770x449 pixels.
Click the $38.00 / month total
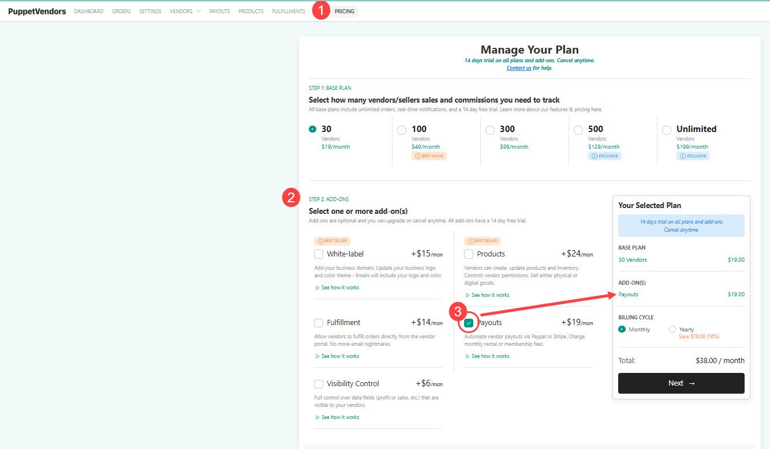720,361
